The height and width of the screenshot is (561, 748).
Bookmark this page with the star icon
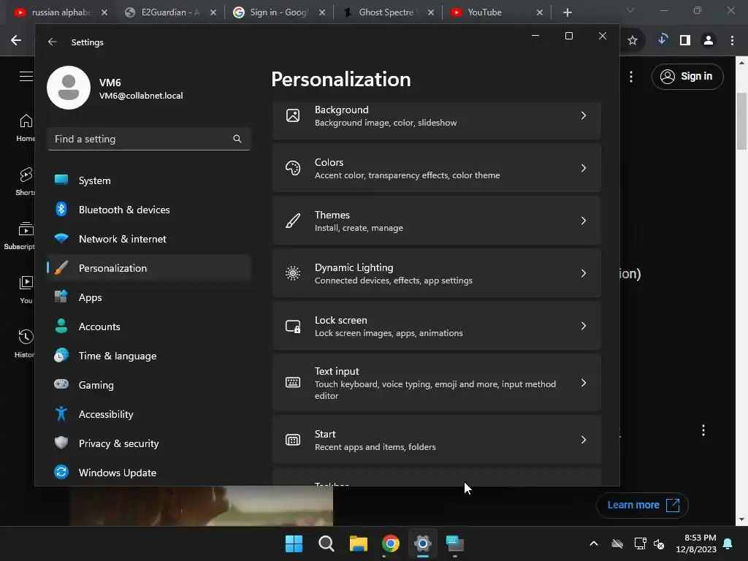tap(633, 41)
